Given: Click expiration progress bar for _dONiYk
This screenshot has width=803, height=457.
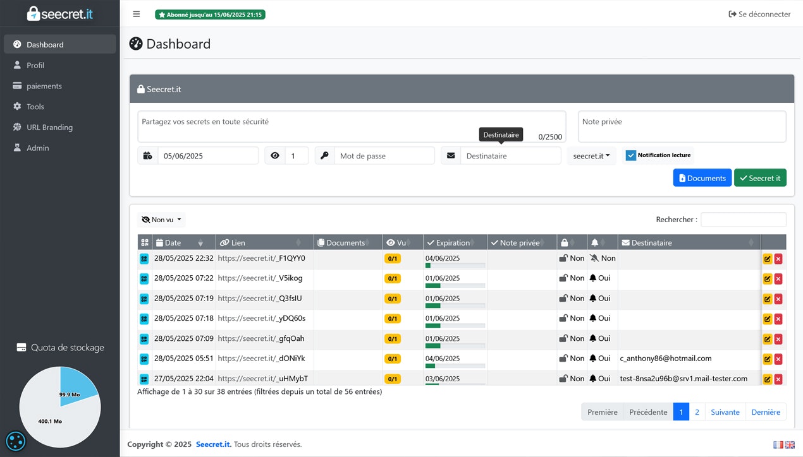Looking at the screenshot, I should pos(455,366).
